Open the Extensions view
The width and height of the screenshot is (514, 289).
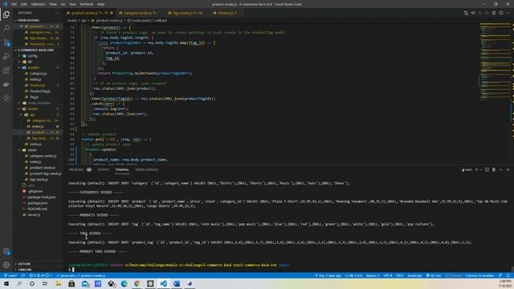coord(6,71)
